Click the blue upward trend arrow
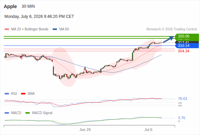Screen dimensions: 200x135 coord(168,39)
